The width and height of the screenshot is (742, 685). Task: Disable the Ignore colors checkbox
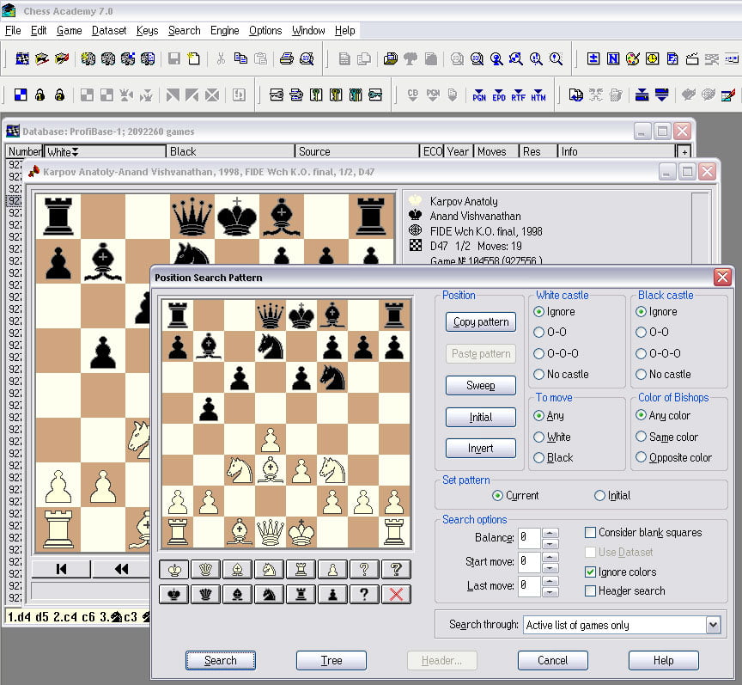[591, 572]
